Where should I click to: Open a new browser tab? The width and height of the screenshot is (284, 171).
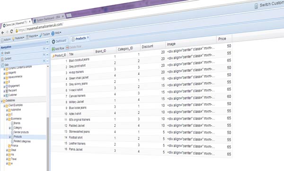pos(69,16)
